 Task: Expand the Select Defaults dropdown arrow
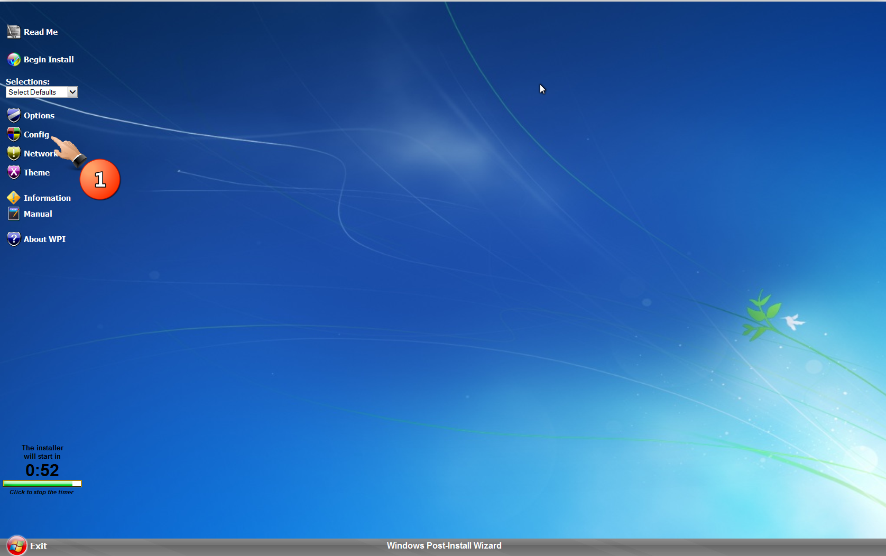coord(73,92)
